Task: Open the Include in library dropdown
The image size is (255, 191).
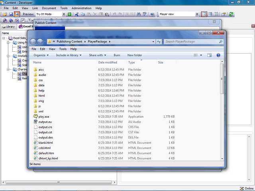Action: pyautogui.click(x=69, y=55)
